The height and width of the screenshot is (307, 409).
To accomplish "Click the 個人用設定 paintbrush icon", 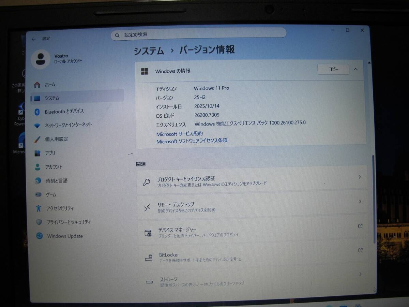I will point(37,139).
